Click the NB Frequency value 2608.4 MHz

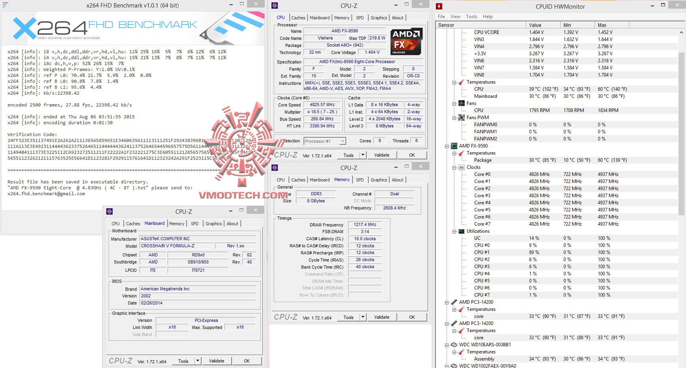[x=394, y=208]
